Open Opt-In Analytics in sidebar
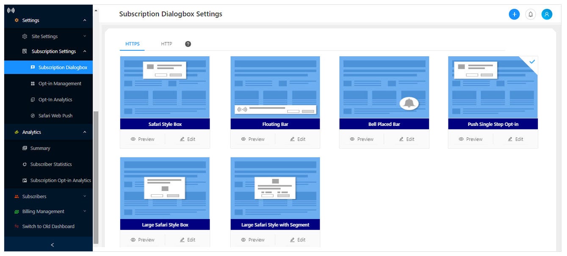Viewport: 567px width, 256px height. (x=55, y=100)
